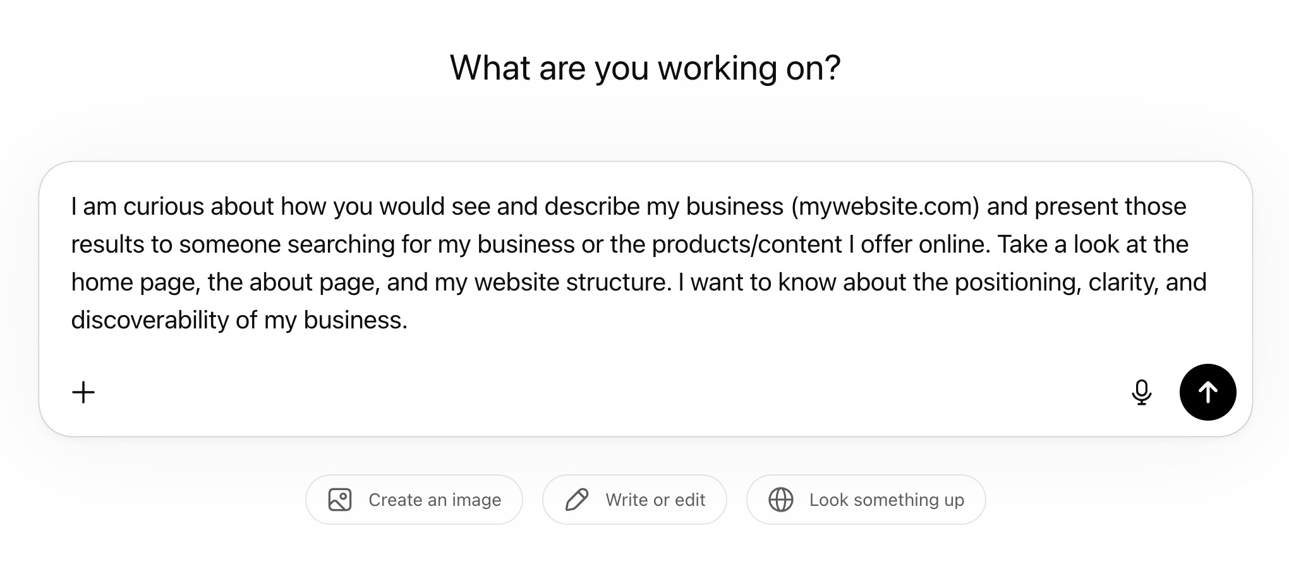The width and height of the screenshot is (1289, 576).
Task: Click the globe icon on Look something up
Action: point(781,499)
